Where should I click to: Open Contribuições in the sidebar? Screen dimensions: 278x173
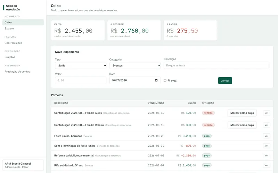point(23,43)
